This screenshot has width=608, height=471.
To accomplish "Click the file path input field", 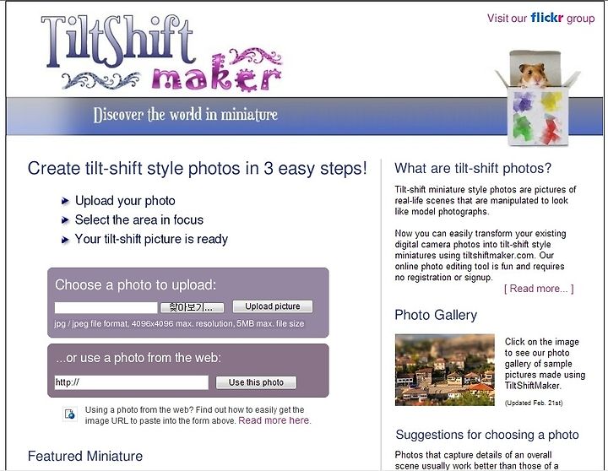I will tap(106, 307).
